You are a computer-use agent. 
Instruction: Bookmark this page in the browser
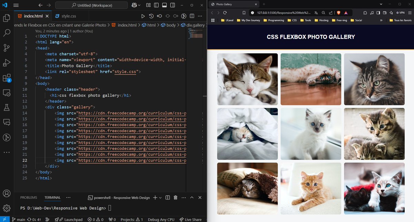(x=244, y=12)
